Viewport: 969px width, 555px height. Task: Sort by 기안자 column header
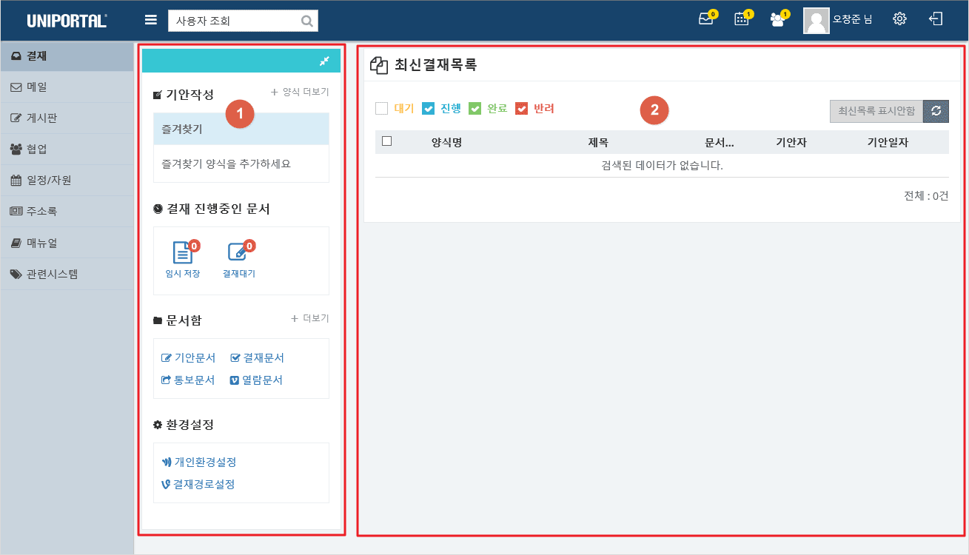click(791, 142)
